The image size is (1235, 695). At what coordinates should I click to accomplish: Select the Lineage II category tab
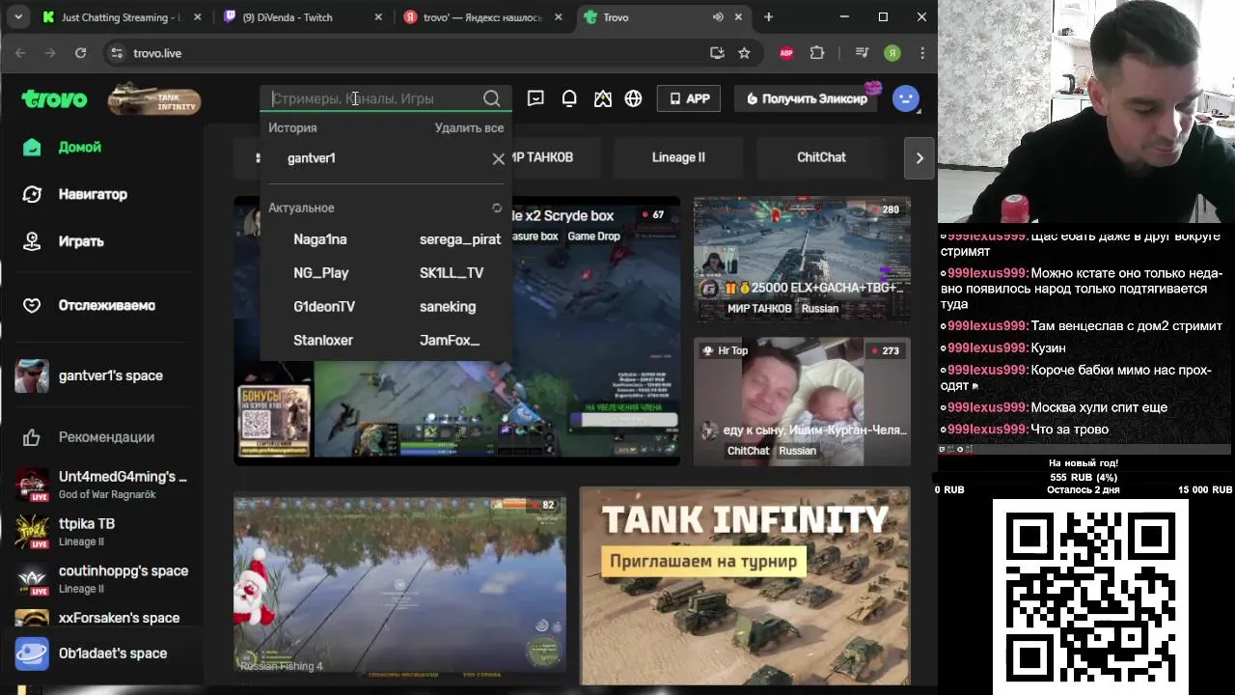coord(678,157)
